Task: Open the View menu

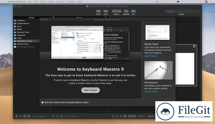Action: coord(42,2)
